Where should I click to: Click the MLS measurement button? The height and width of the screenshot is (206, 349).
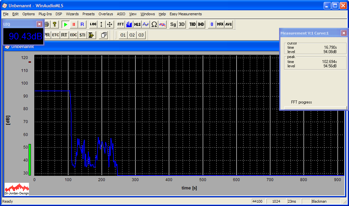click(137, 25)
